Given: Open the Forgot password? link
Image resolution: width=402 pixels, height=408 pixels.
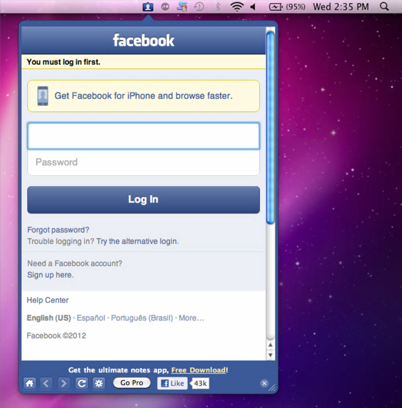Looking at the screenshot, I should point(58,230).
